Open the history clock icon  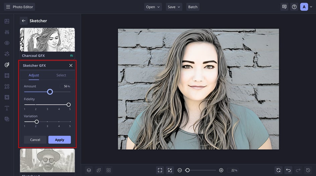(x=308, y=170)
